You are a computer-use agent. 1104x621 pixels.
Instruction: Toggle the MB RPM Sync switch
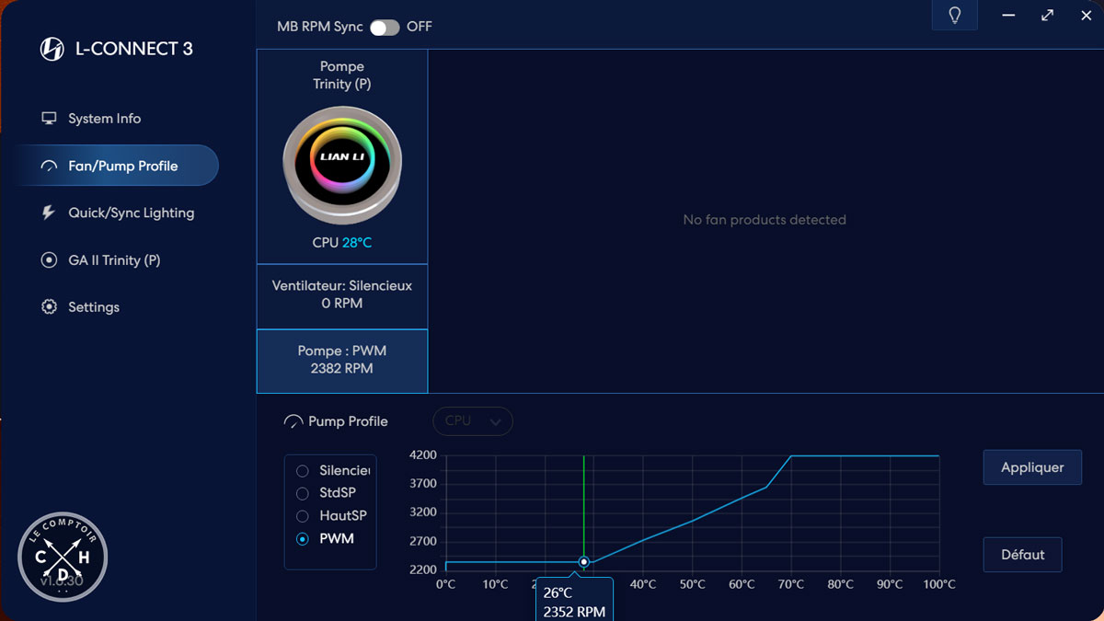pos(385,27)
